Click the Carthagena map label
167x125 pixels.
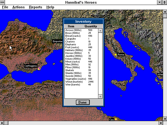(x=31, y=66)
